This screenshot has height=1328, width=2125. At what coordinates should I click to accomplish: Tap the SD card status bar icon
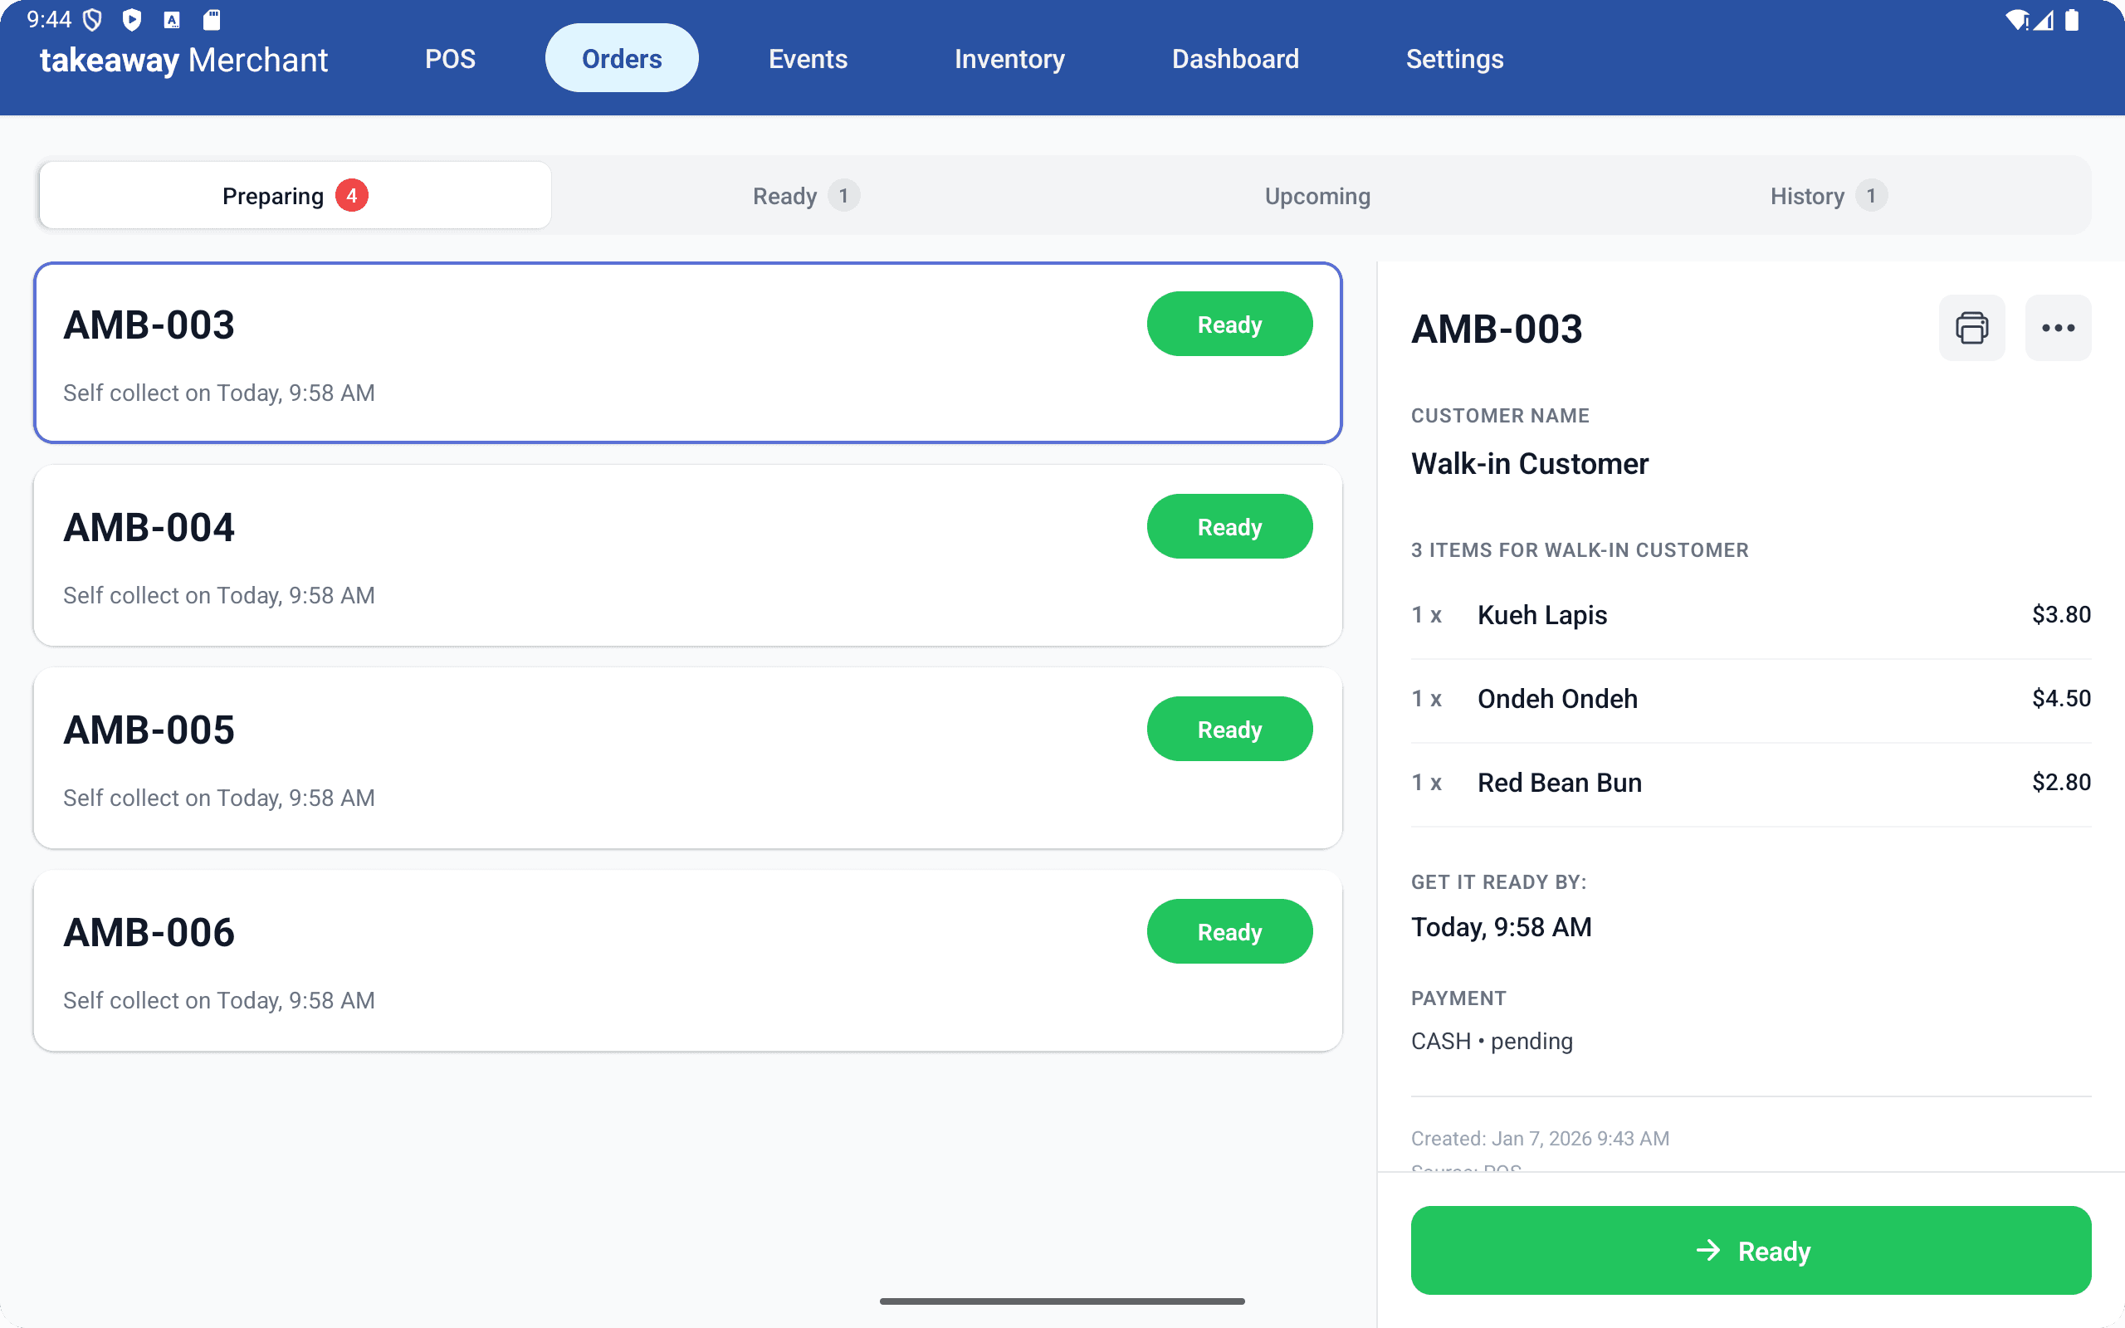(212, 19)
